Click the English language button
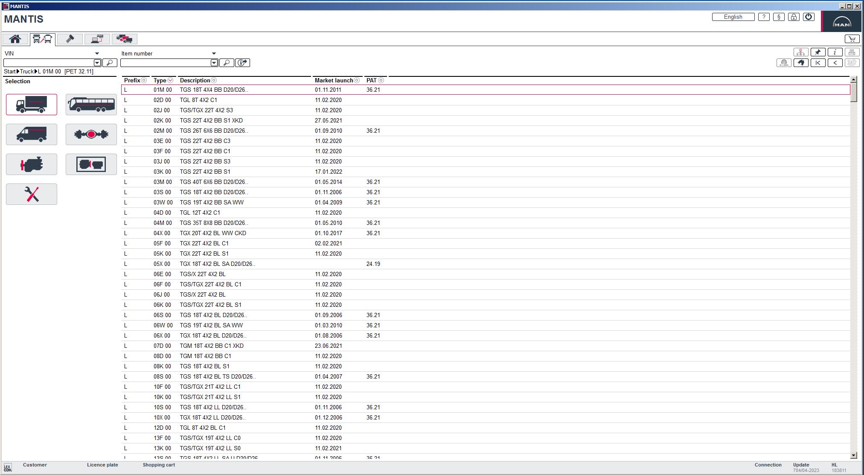This screenshot has height=475, width=864. click(733, 17)
